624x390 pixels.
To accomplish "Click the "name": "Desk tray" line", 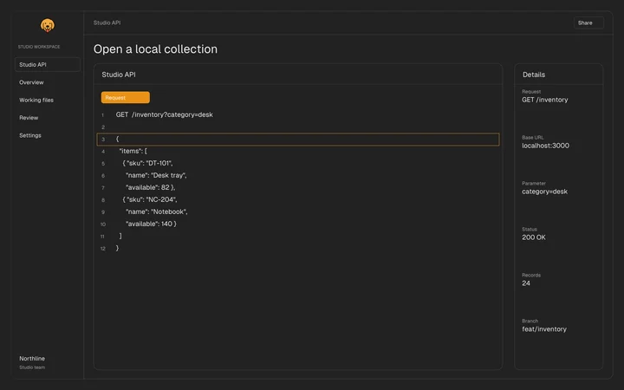I will 156,175.
